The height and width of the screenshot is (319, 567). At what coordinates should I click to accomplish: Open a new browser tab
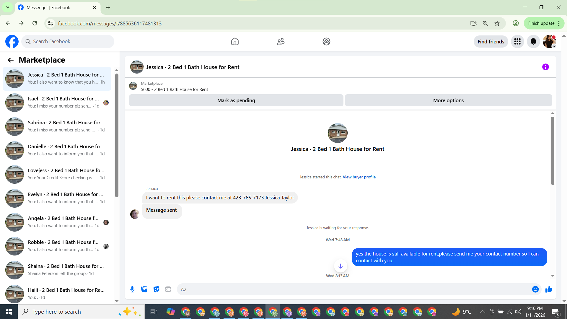click(108, 7)
